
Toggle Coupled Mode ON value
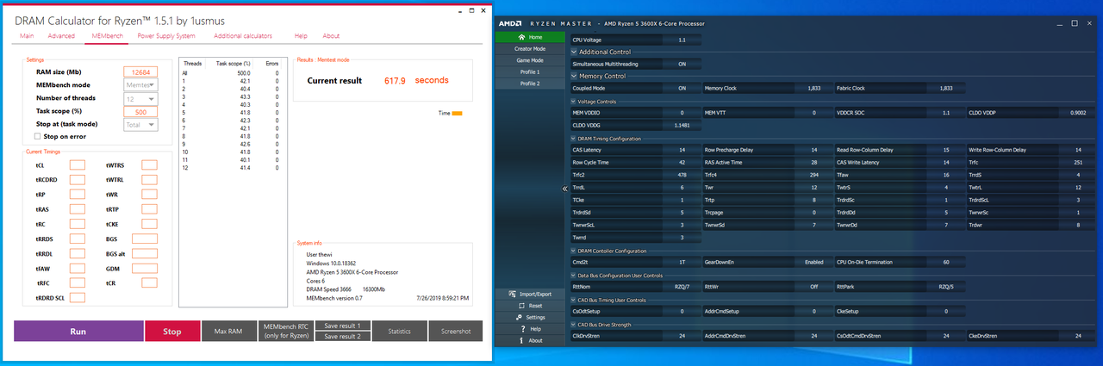click(x=682, y=88)
